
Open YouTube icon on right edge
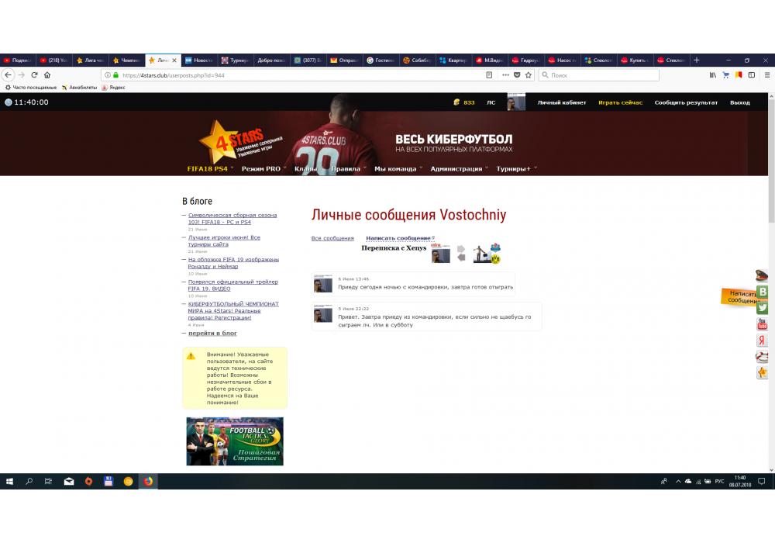763,324
